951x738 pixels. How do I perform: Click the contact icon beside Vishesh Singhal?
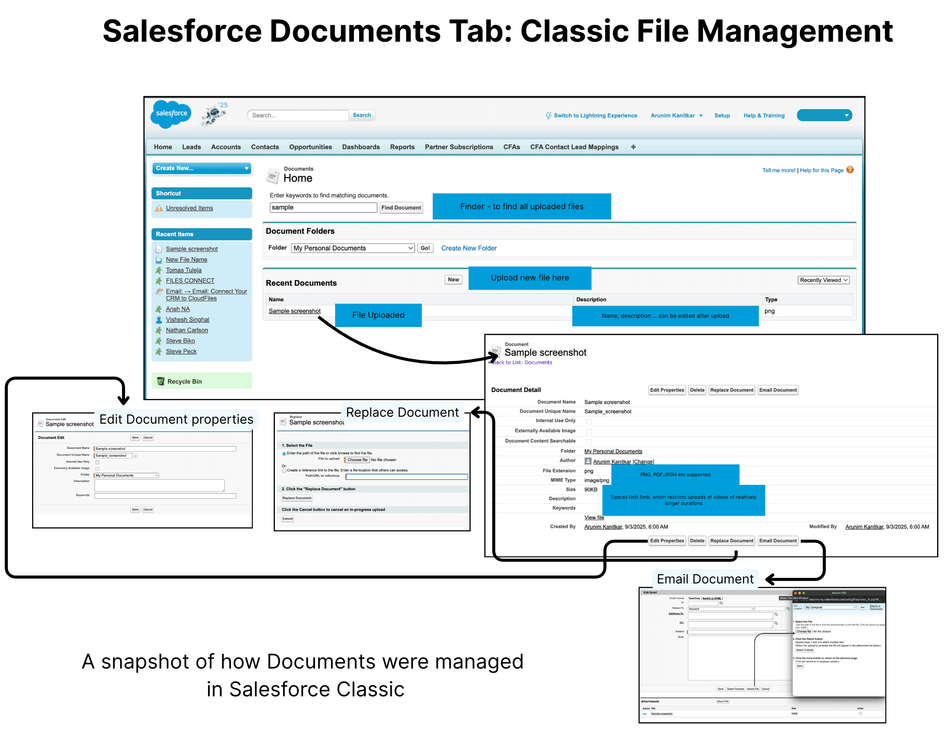point(159,320)
